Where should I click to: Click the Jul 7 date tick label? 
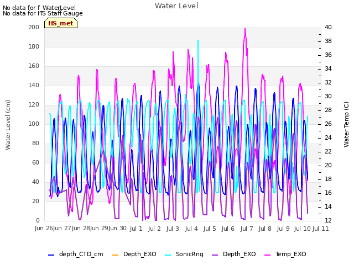click(246, 229)
